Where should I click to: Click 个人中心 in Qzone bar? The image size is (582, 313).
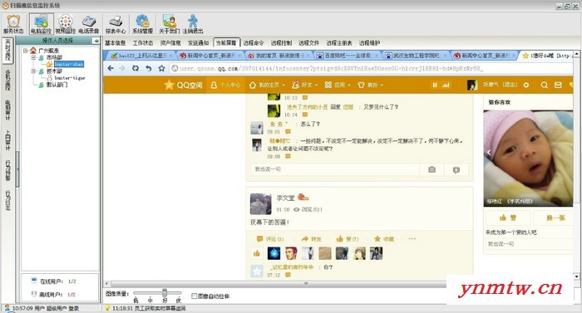(x=225, y=85)
